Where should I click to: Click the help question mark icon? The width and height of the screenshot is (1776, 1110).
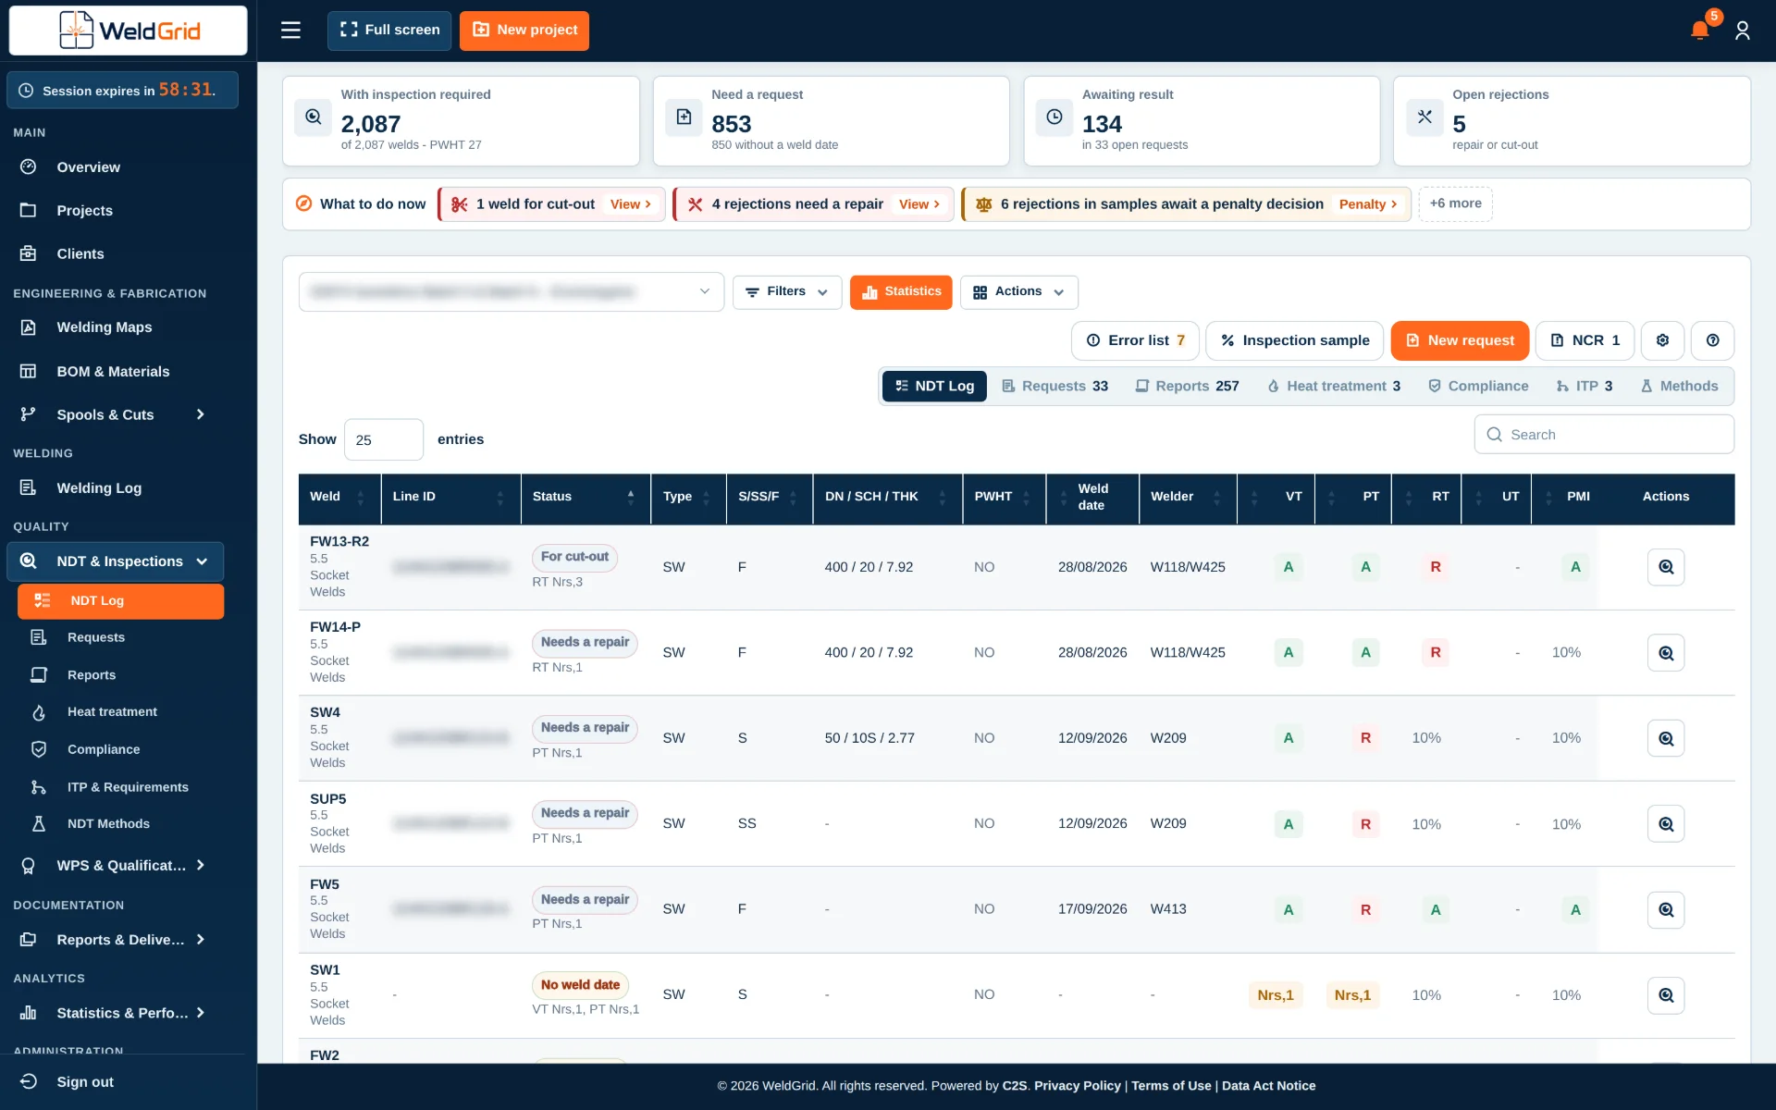[x=1712, y=340]
